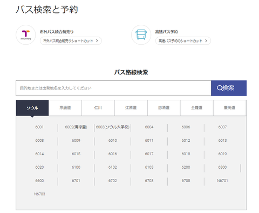Switch to the 京畿道 tab
This screenshot has width=259, height=213.
[x=65, y=108]
